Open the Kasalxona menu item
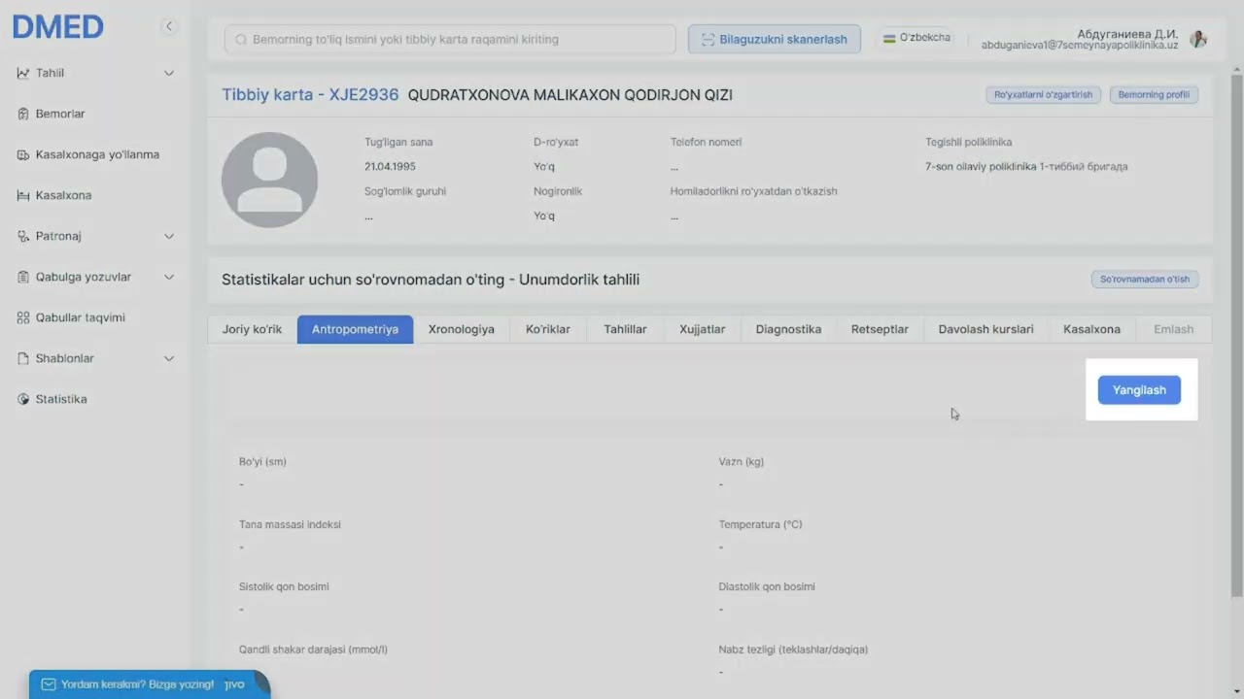The width and height of the screenshot is (1244, 699). 63,195
